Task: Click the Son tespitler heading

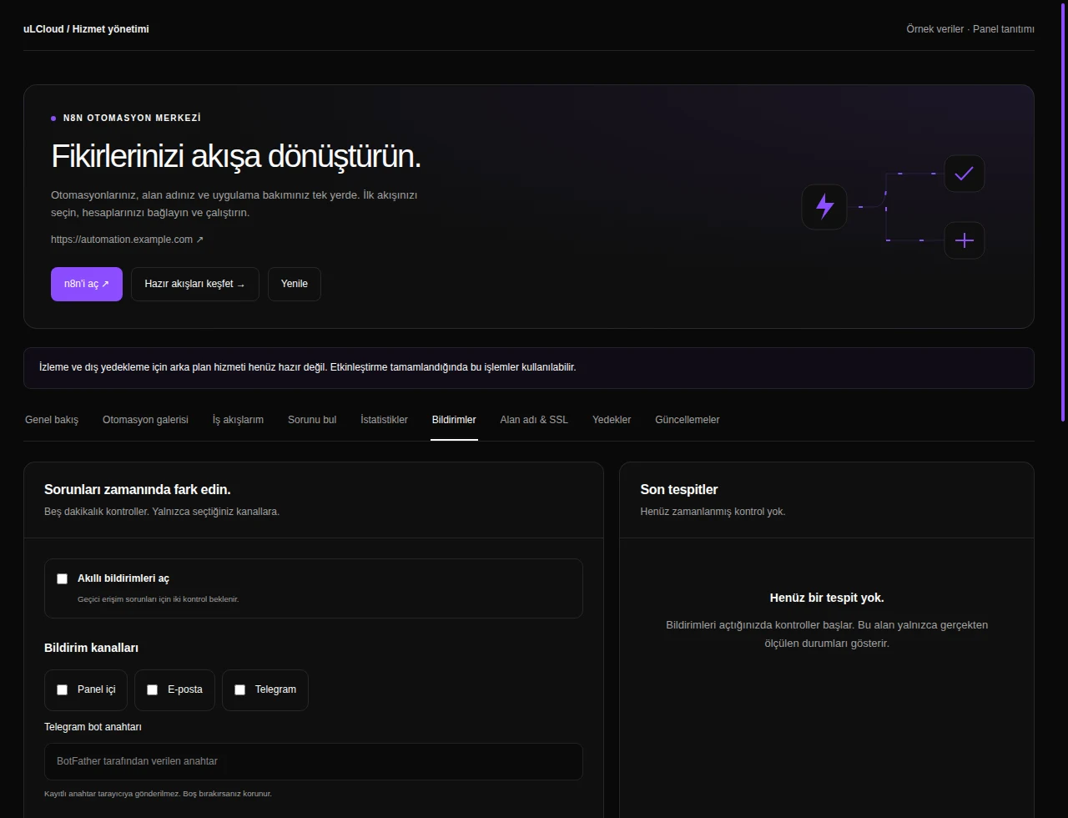Action: click(679, 489)
